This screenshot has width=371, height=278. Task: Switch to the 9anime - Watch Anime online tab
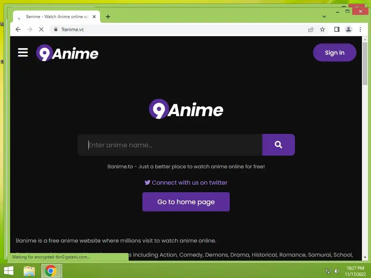(57, 17)
